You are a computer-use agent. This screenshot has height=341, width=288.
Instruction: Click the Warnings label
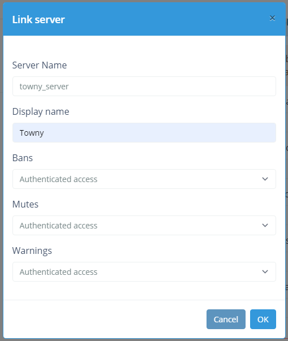32,251
